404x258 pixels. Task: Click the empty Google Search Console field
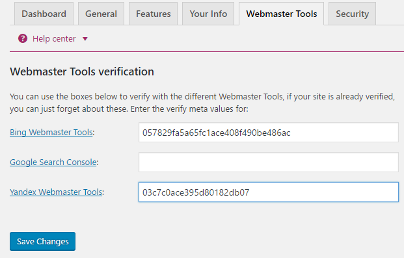pos(269,162)
